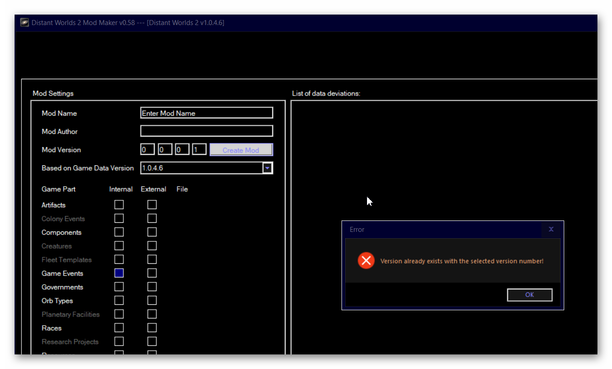Click the Governments label
612x369 pixels.
(62, 287)
